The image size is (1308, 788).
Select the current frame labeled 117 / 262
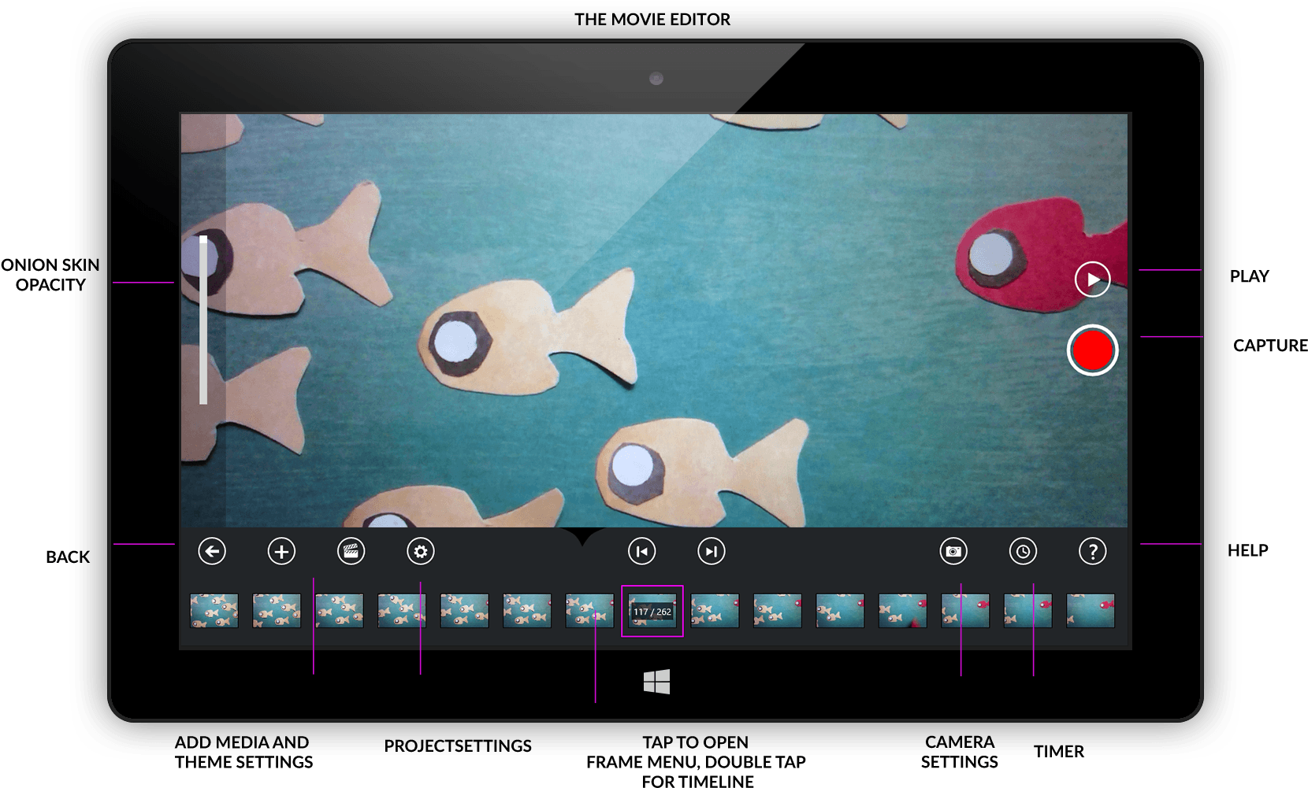coord(652,611)
